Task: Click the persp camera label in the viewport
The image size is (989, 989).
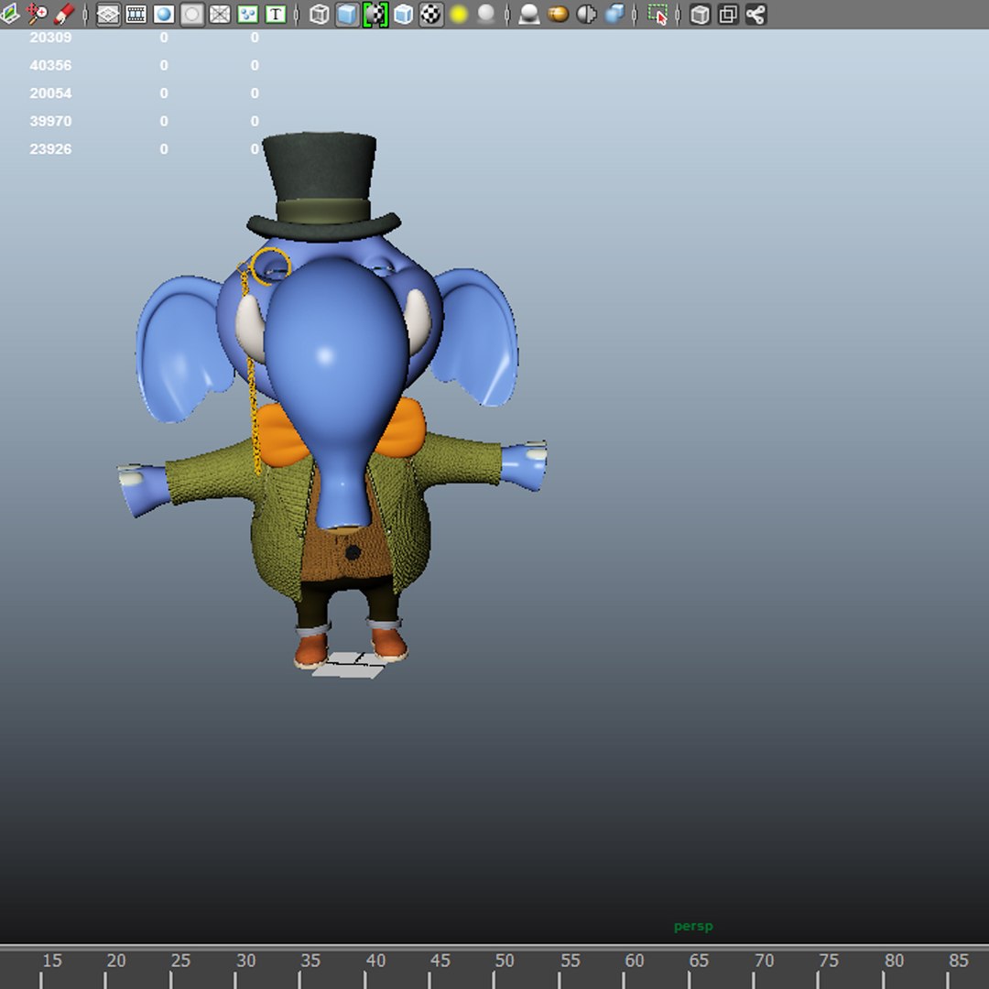Action: tap(693, 926)
